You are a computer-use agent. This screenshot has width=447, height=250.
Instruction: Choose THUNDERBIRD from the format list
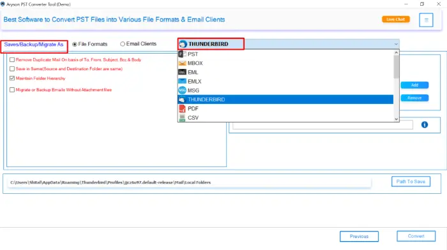(285, 99)
